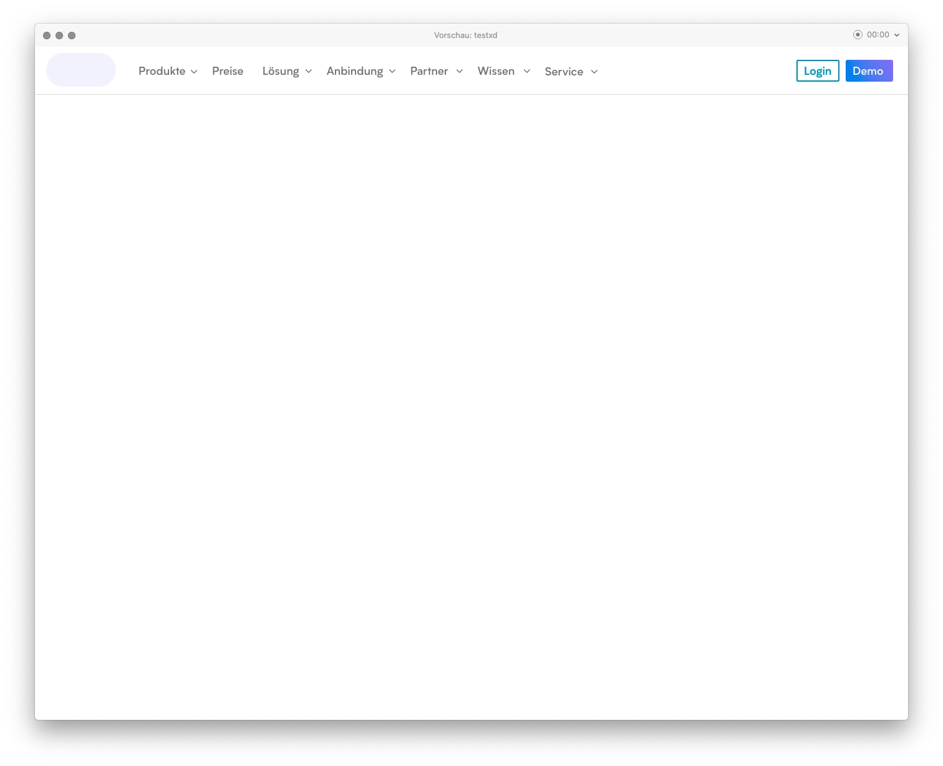Minimize the preview window
Screen dimensions: 943x766
(59, 36)
